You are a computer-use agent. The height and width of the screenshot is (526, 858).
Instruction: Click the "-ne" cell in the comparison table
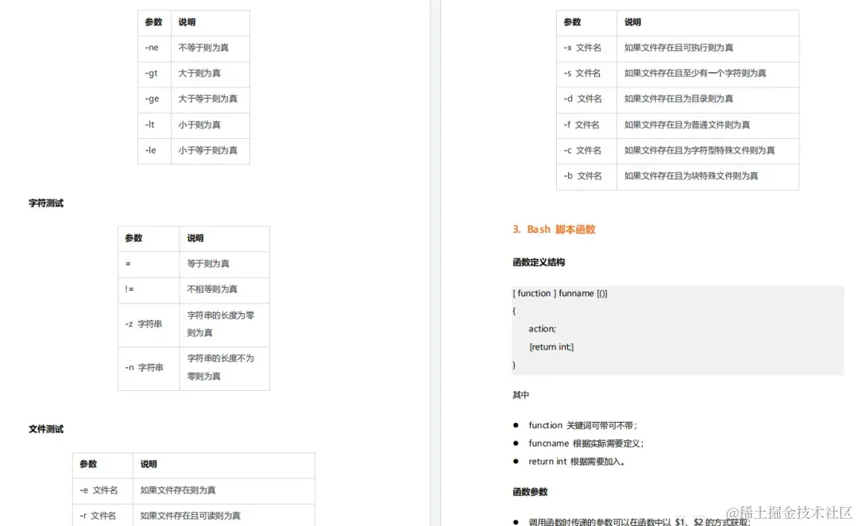coord(152,48)
